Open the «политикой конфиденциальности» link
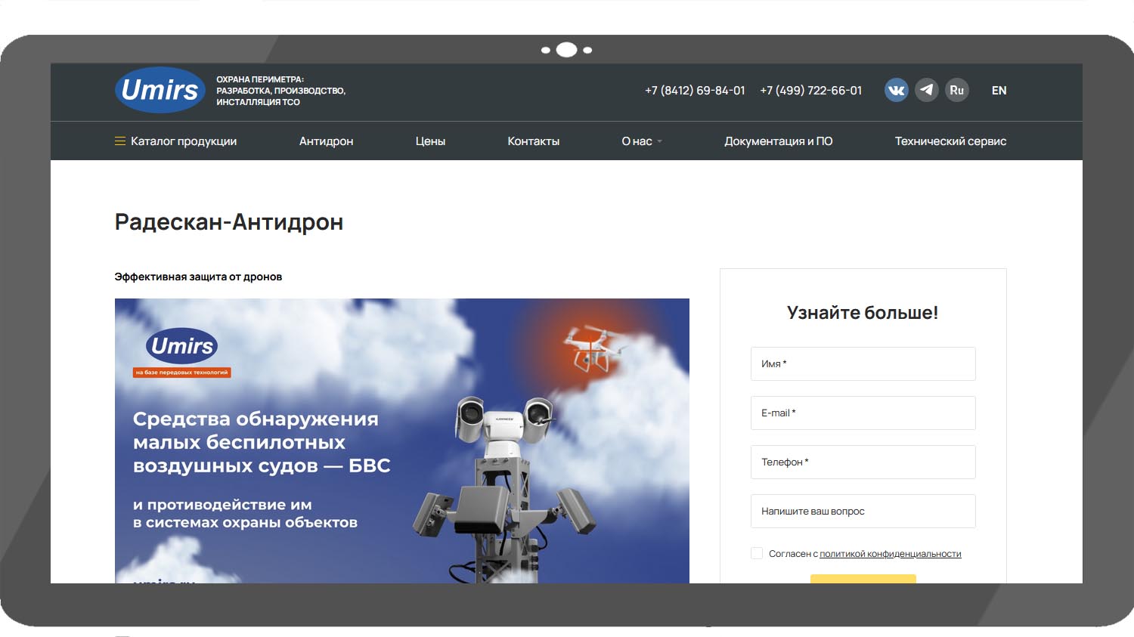 point(890,554)
